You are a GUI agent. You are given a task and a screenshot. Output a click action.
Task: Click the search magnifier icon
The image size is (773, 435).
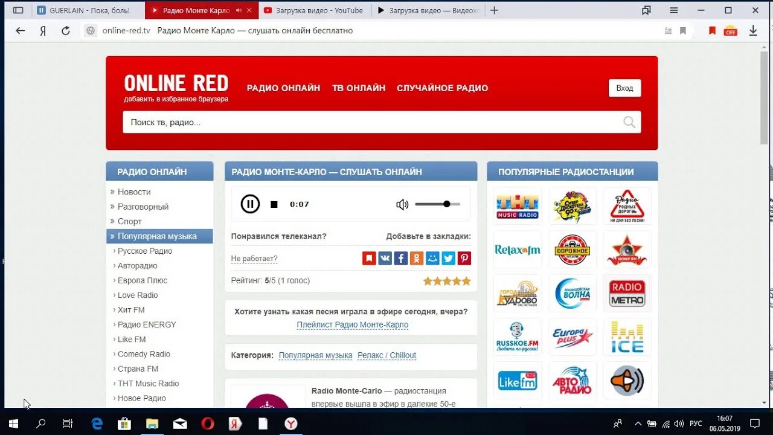click(x=629, y=123)
